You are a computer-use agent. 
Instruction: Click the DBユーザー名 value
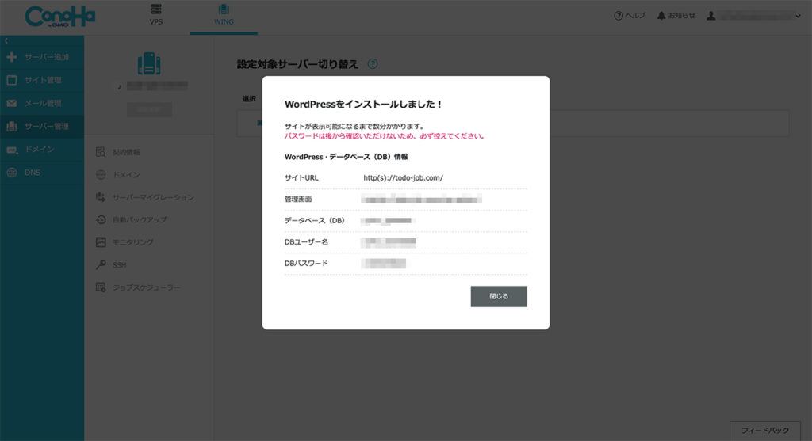pyautogui.click(x=389, y=242)
